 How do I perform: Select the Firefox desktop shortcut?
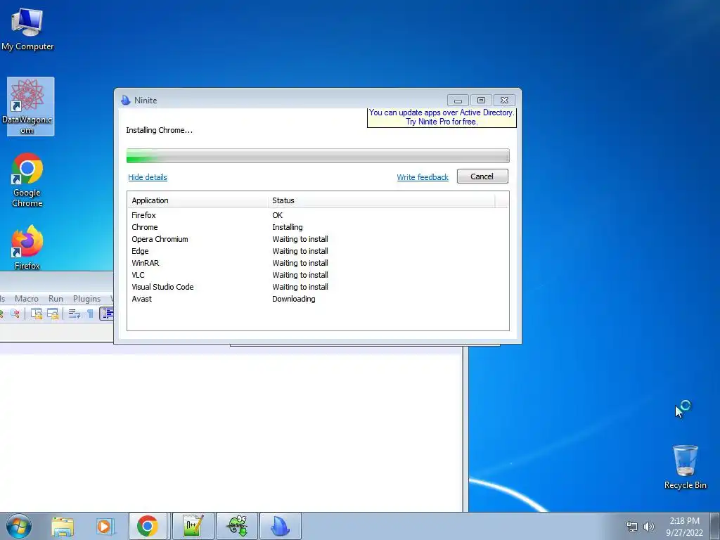pyautogui.click(x=27, y=247)
